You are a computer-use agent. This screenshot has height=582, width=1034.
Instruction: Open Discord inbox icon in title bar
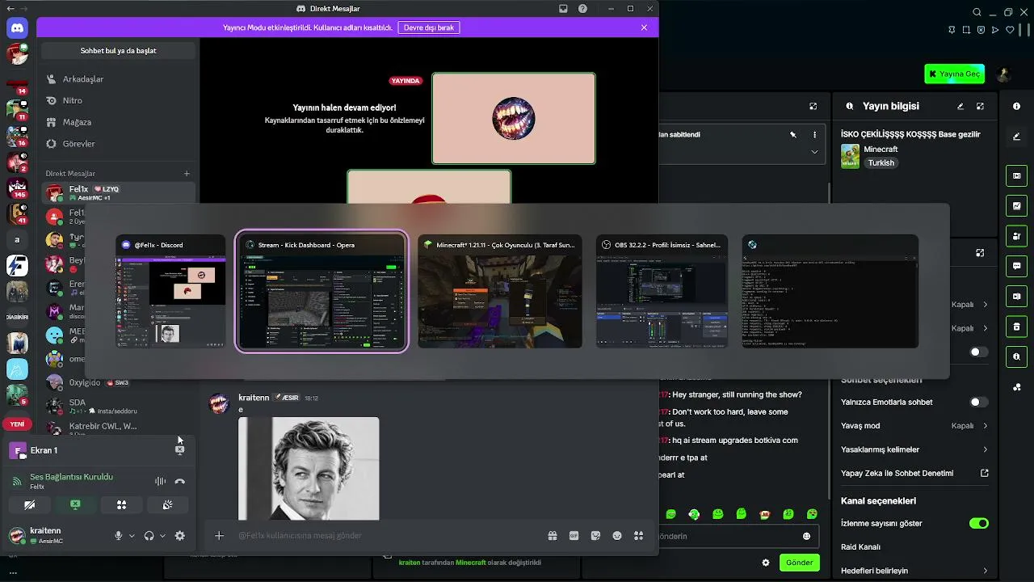(x=563, y=9)
